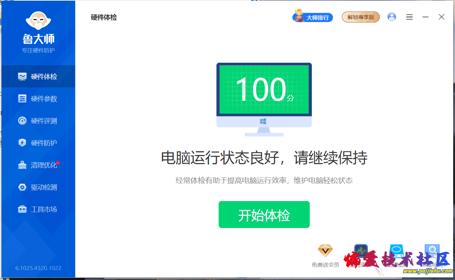Open 解锁尊享版 to unlock premium
This screenshot has width=455, height=280.
(361, 17)
